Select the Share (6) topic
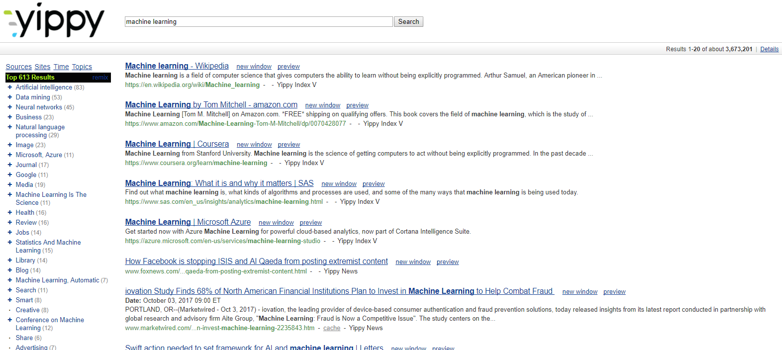 point(28,338)
